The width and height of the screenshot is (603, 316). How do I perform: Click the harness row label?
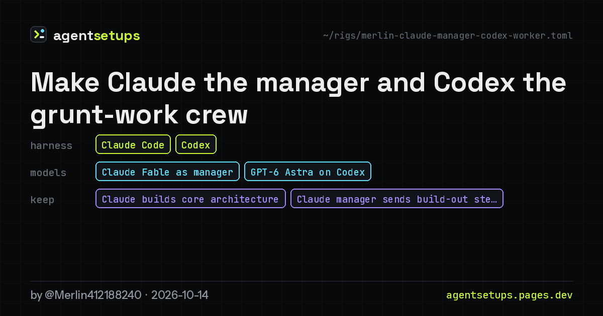tap(51, 145)
